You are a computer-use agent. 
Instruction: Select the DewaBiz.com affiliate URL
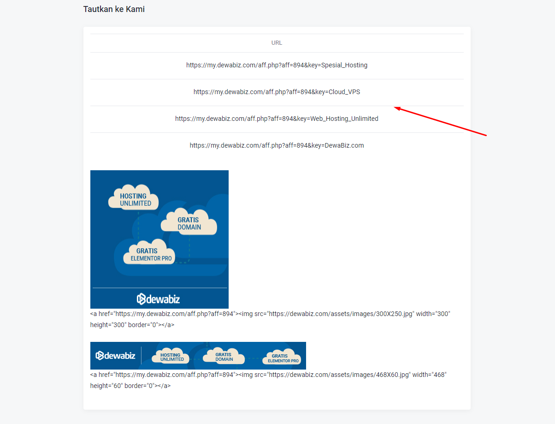277,146
